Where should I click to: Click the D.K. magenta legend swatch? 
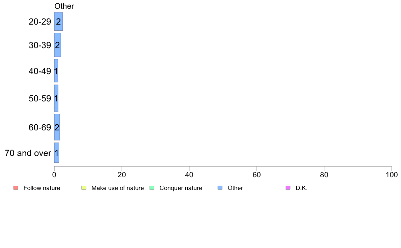click(x=288, y=188)
